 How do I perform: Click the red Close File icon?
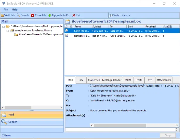[x=32, y=15]
